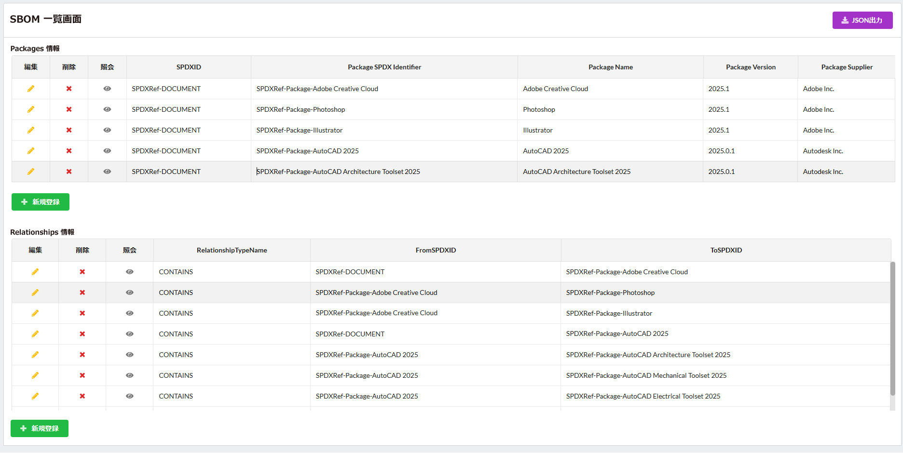
Task: Click the FromSPDXID column header
Action: point(436,250)
